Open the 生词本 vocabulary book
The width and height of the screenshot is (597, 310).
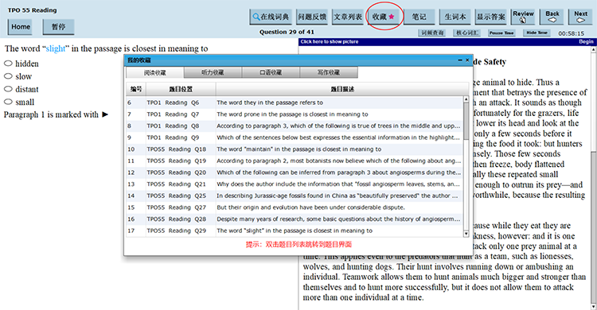click(x=455, y=17)
